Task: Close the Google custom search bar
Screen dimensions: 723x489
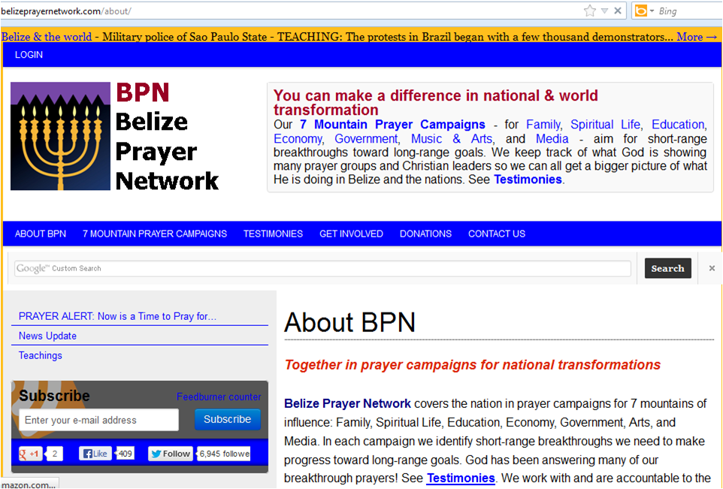Action: (712, 268)
